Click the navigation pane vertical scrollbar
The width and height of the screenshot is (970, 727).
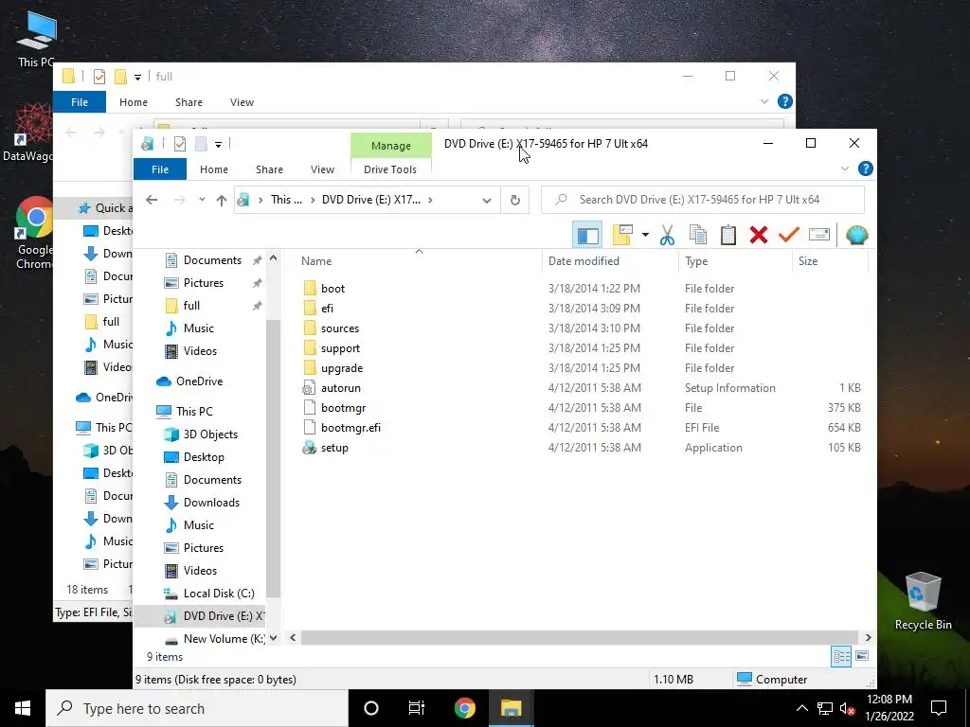[x=273, y=457]
